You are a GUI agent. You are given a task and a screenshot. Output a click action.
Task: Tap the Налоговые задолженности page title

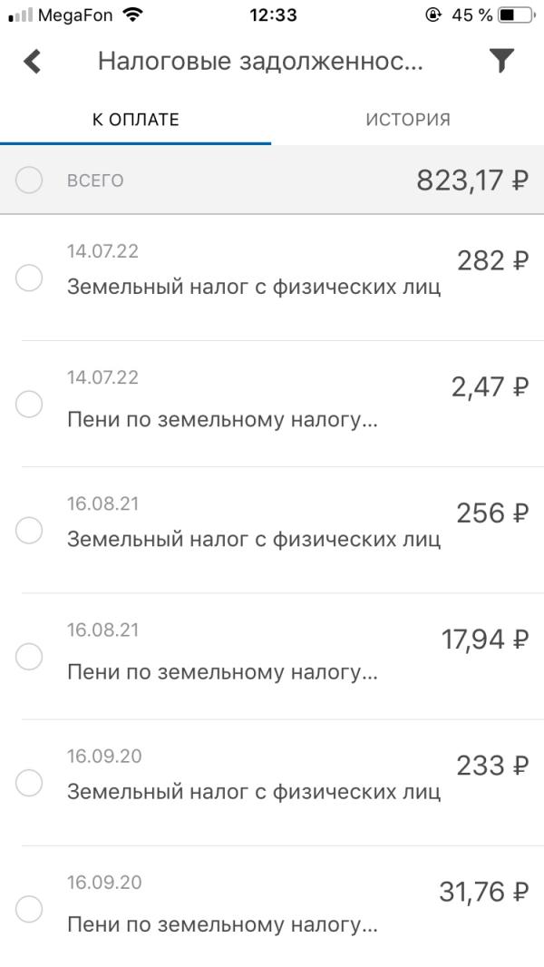coord(260,62)
